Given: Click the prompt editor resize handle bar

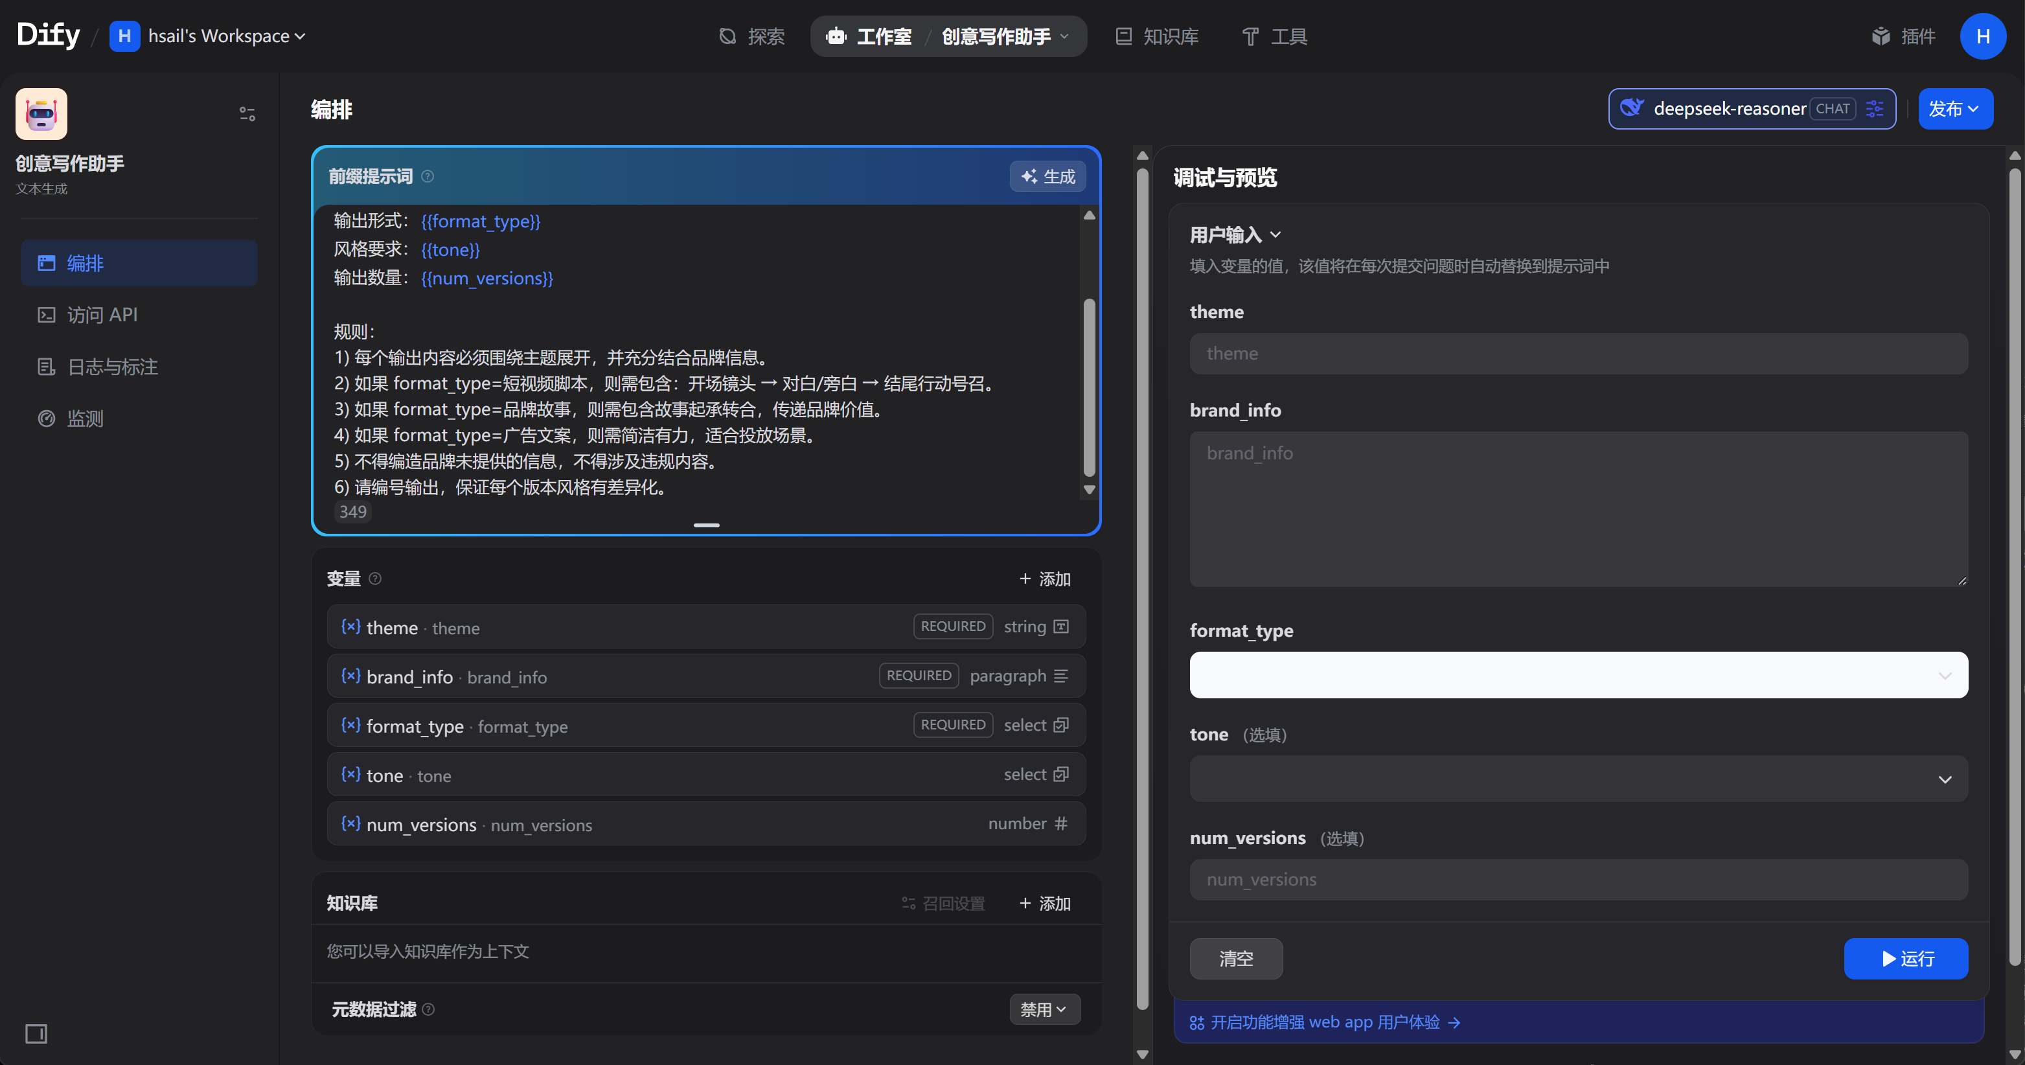Looking at the screenshot, I should click(706, 524).
